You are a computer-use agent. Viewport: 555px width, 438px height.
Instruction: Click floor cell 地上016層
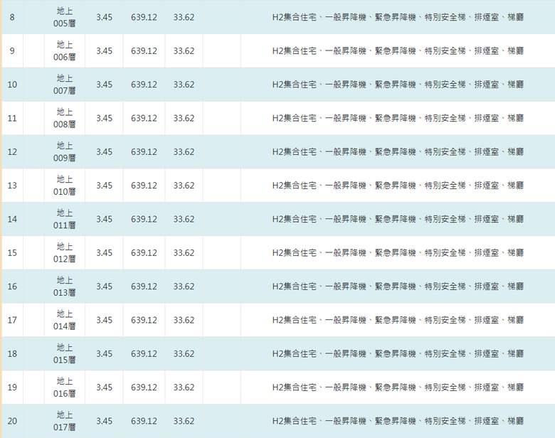point(65,387)
